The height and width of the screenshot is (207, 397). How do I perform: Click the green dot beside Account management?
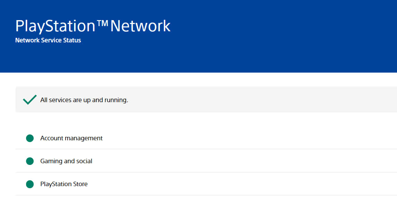point(30,138)
